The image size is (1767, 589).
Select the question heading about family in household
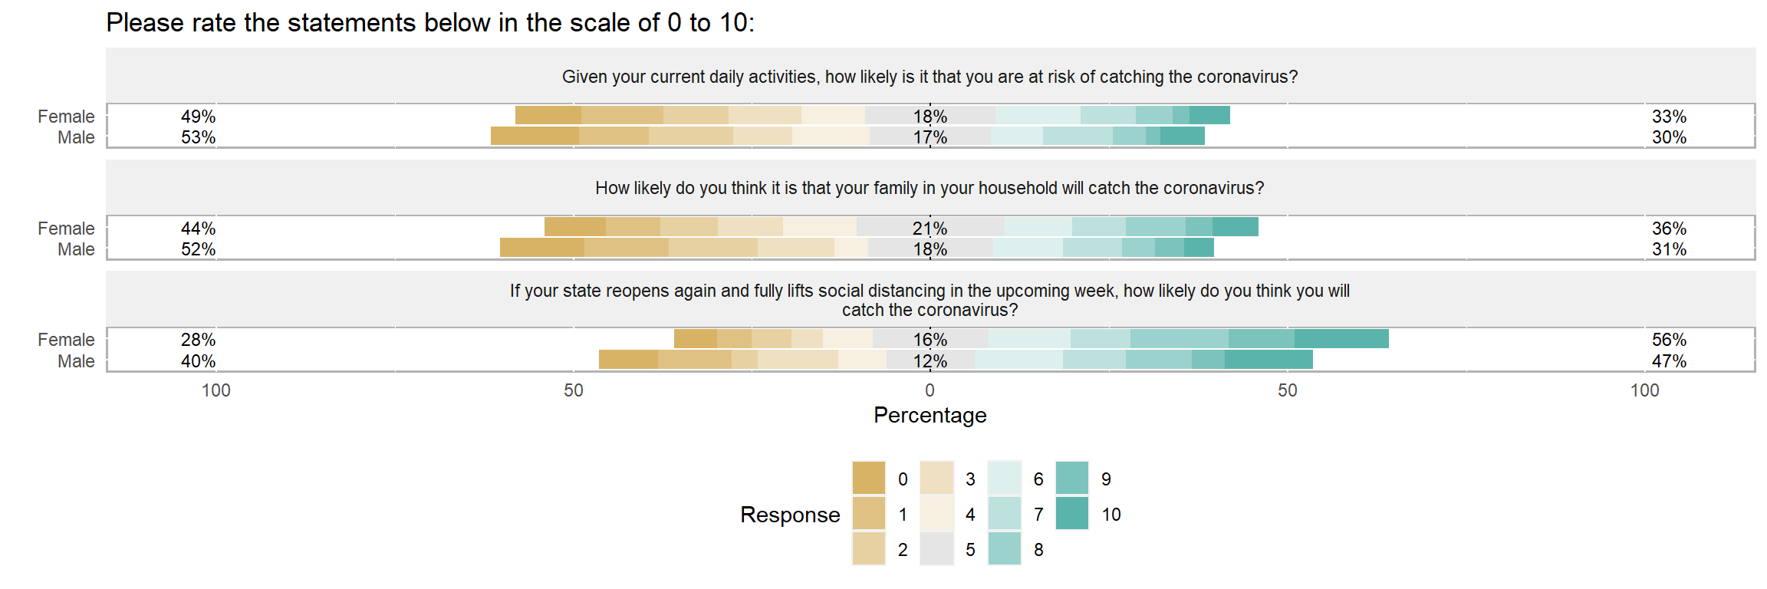tap(930, 188)
